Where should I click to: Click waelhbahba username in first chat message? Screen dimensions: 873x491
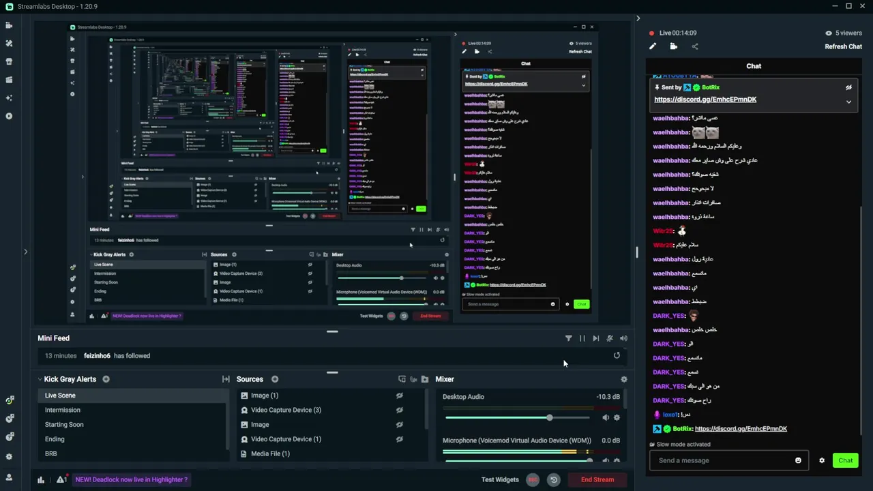[672, 118]
